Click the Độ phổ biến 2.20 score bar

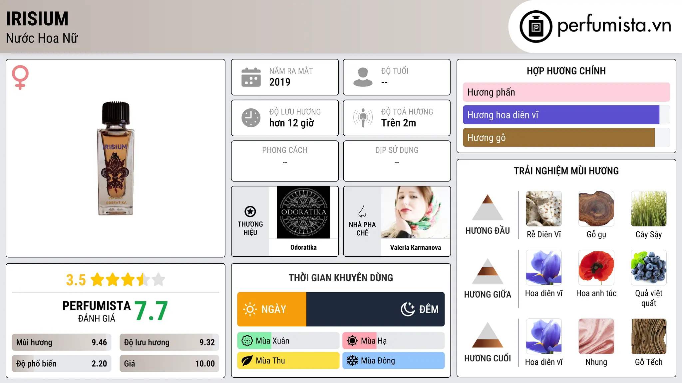point(62,364)
